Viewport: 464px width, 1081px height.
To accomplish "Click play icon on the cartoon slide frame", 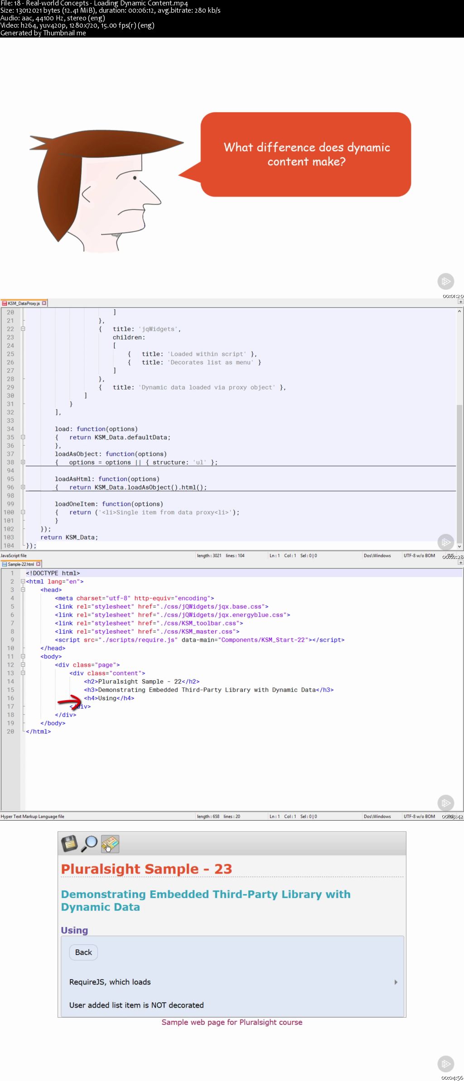I will click(x=445, y=281).
